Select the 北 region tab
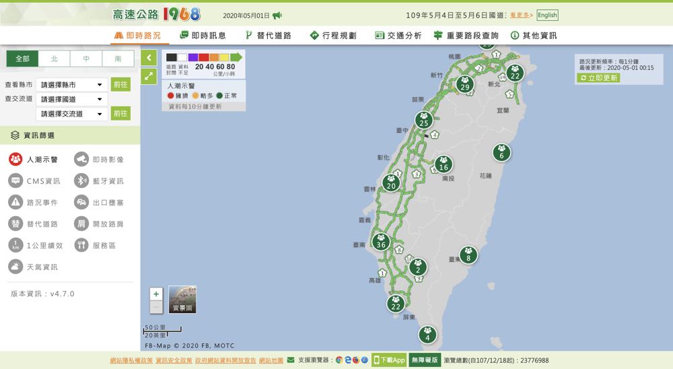673x369 pixels. (55, 59)
